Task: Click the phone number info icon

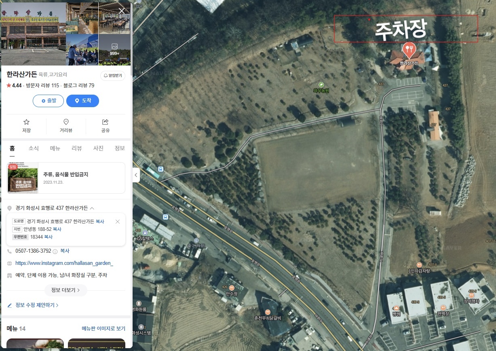Action: (x=55, y=251)
